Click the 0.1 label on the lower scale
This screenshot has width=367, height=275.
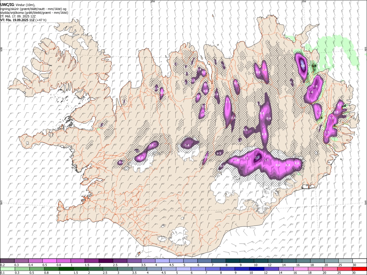pyautogui.click(x=2, y=273)
